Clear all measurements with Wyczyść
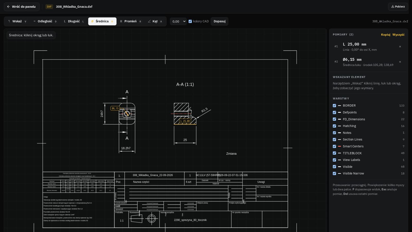 tap(398, 35)
